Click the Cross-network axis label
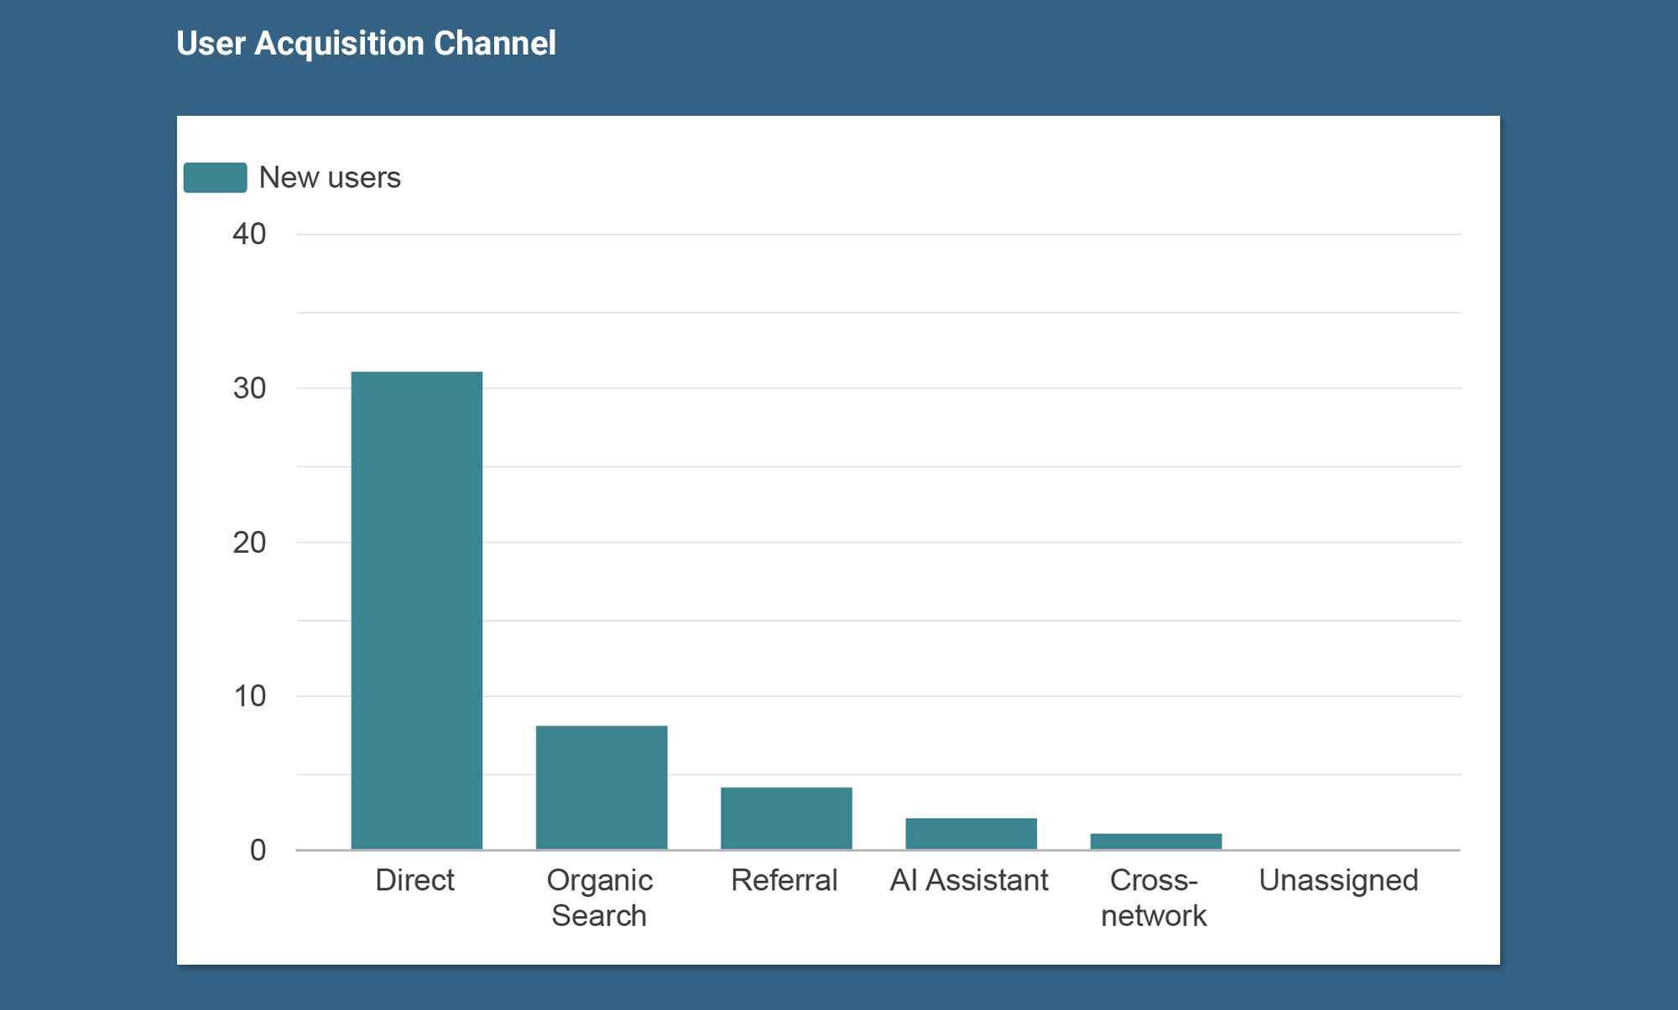1678x1010 pixels. click(x=1154, y=898)
